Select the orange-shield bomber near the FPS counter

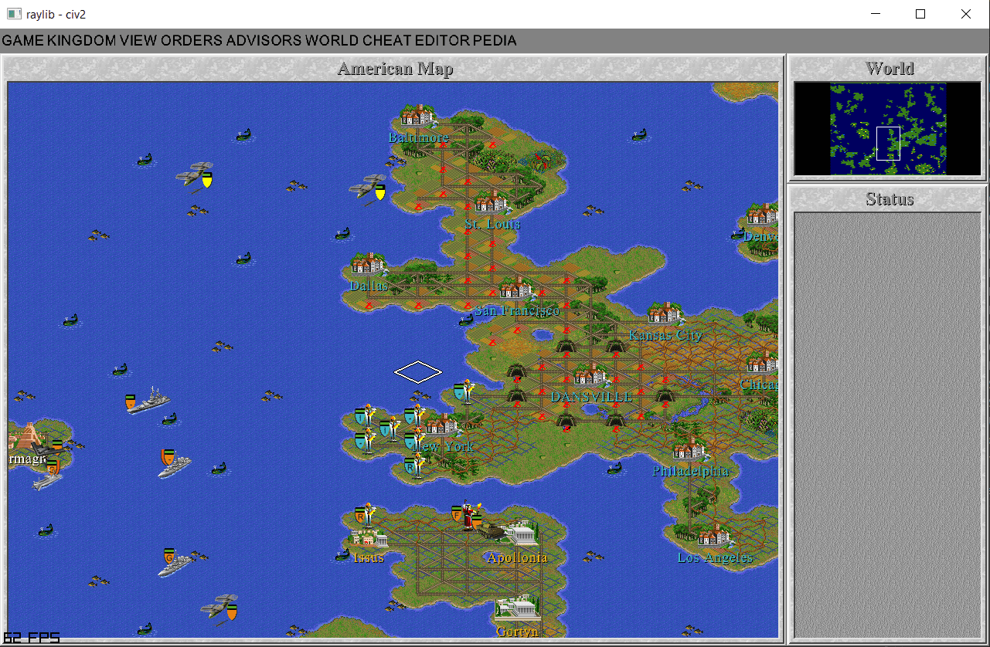tap(220, 609)
